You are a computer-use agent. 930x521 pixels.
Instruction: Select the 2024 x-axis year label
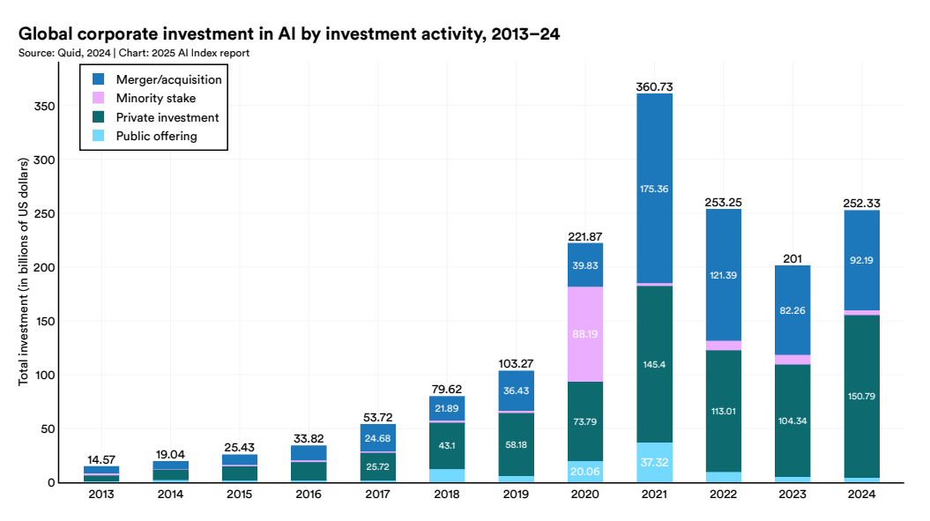(x=861, y=495)
